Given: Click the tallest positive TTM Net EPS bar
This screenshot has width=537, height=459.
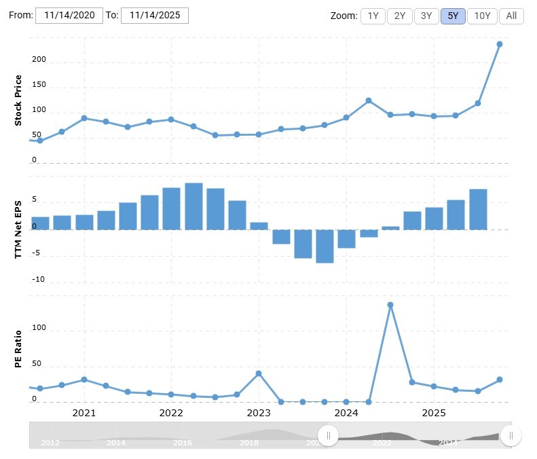Looking at the screenshot, I should pyautogui.click(x=193, y=206).
